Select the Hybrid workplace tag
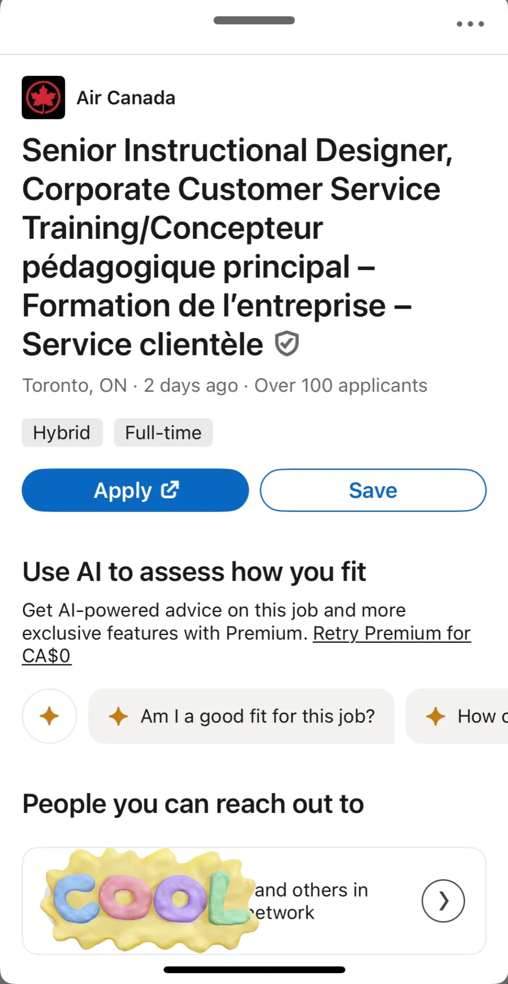The height and width of the screenshot is (984, 508). (62, 433)
